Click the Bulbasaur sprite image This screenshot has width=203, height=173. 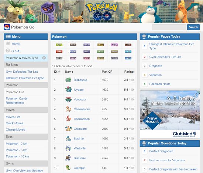68,80
